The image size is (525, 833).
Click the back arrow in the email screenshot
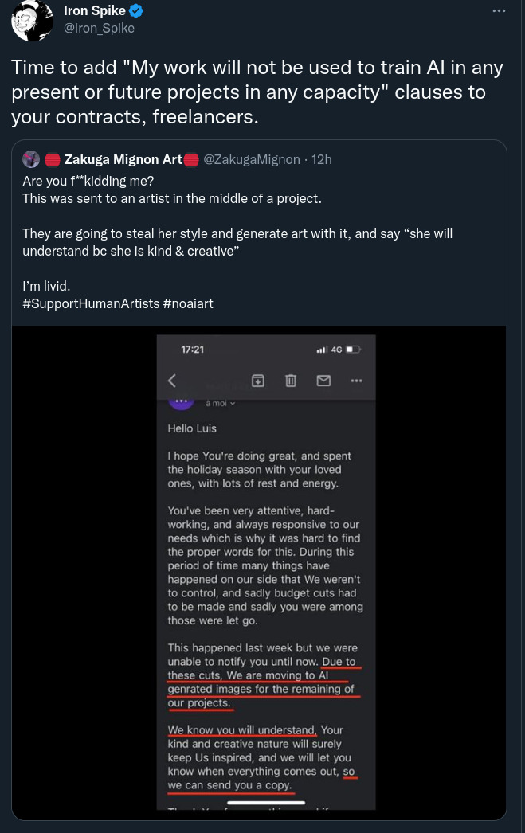pyautogui.click(x=172, y=381)
